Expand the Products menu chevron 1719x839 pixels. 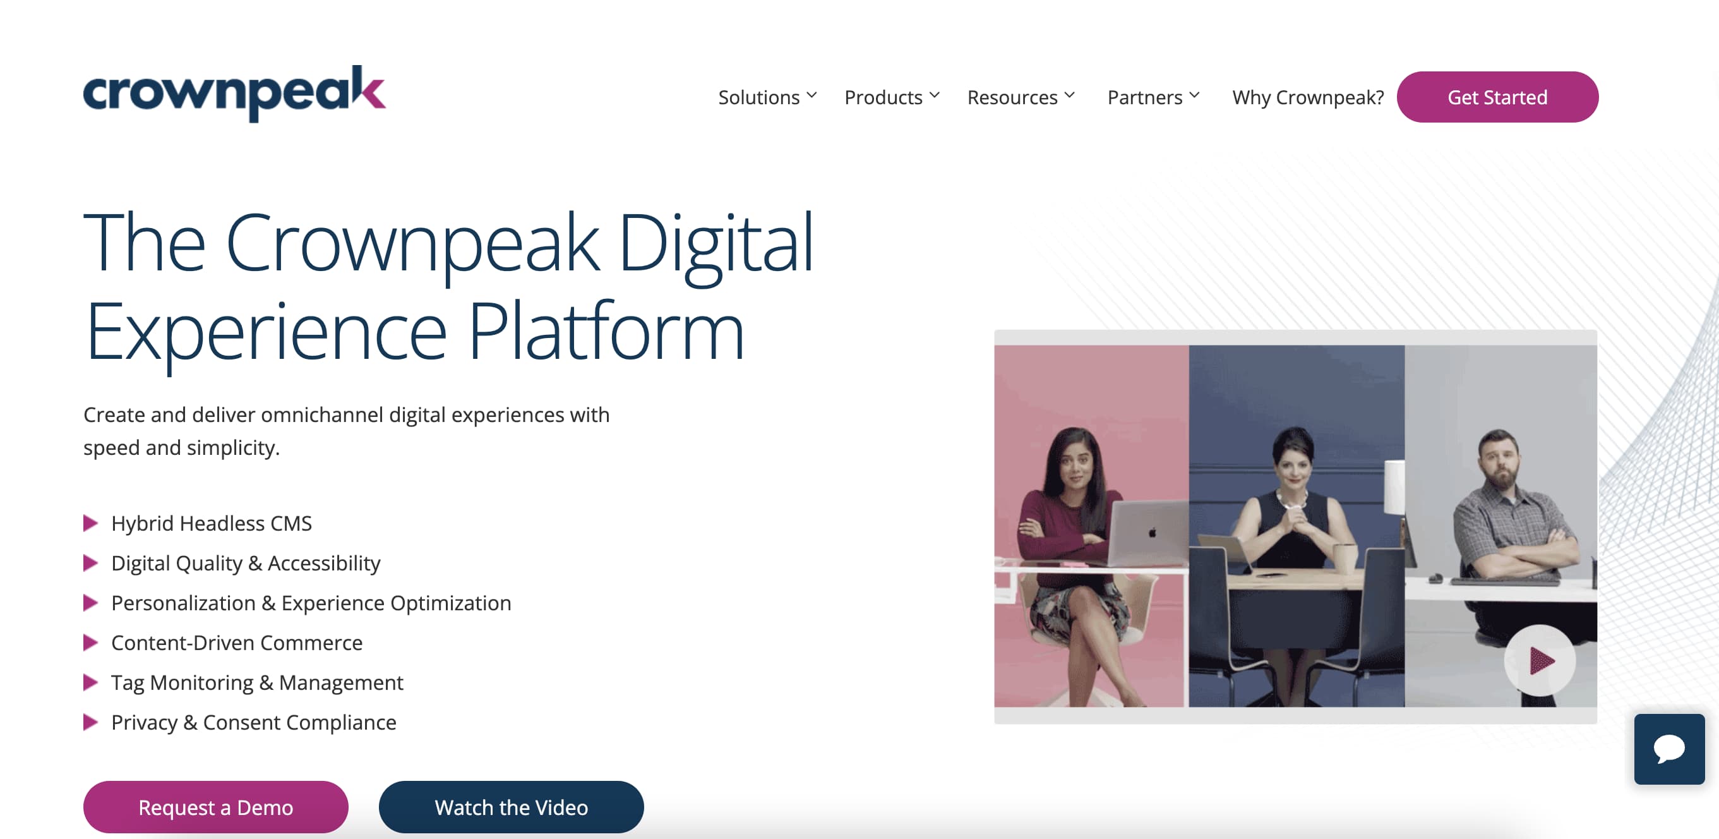(934, 95)
